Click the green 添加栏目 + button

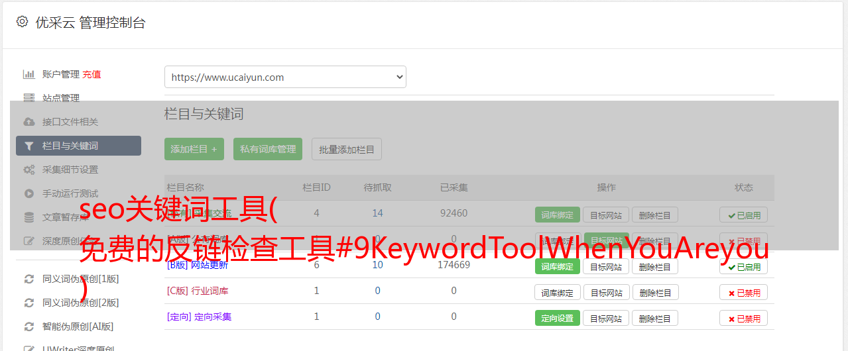pos(194,149)
